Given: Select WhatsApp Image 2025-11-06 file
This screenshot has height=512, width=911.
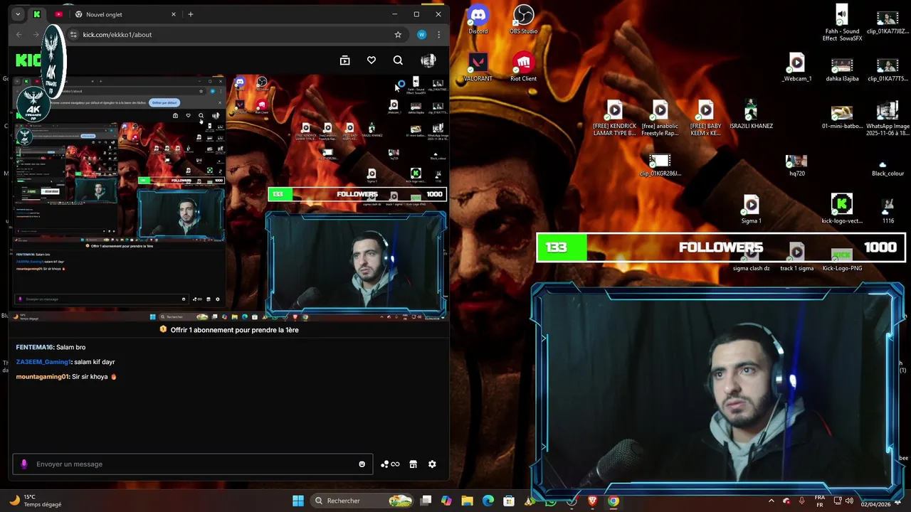Looking at the screenshot, I should (x=888, y=119).
